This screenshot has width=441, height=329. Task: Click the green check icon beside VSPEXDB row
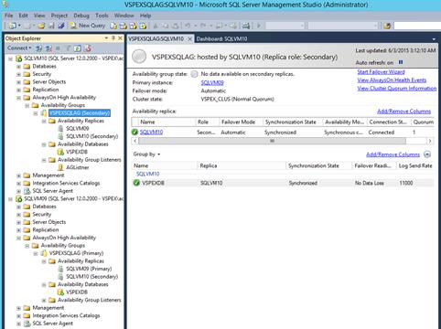[x=136, y=183]
